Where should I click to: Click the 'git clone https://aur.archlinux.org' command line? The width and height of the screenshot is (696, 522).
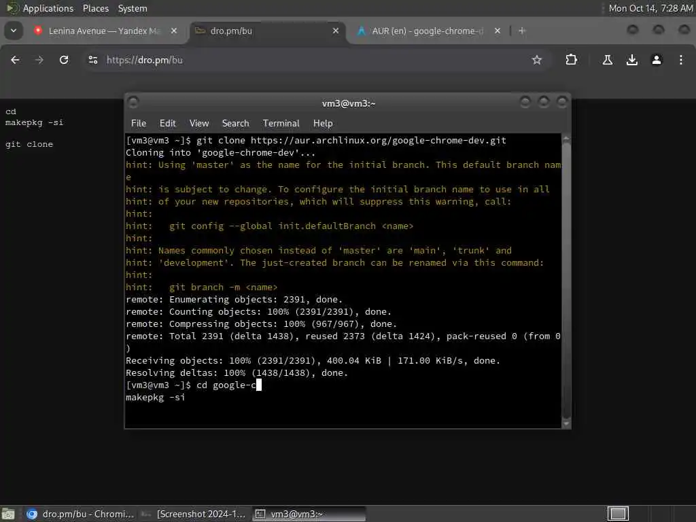(x=316, y=140)
